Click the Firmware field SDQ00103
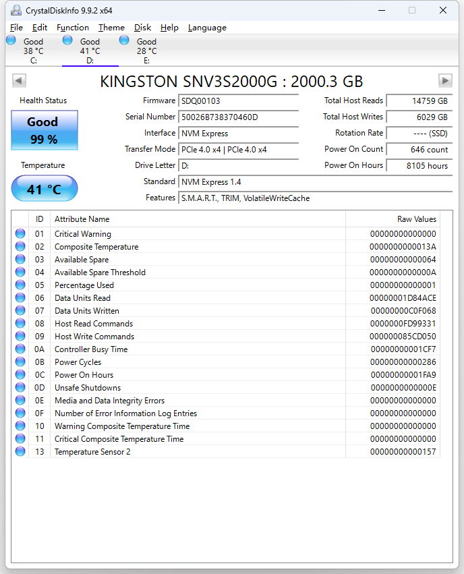The width and height of the screenshot is (464, 574). point(238,101)
